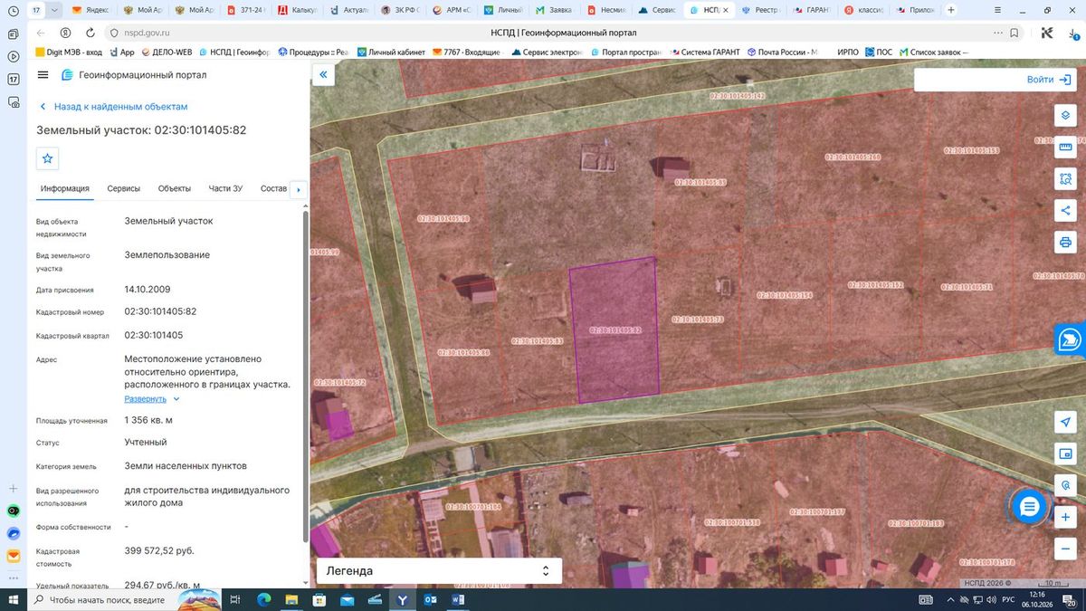This screenshot has height=611, width=1086.
Task: Print the map with printer icon
Action: coord(1065,243)
